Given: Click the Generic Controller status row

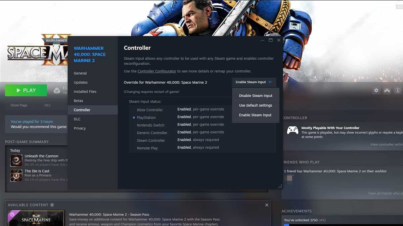Looking at the screenshot, I should tap(203, 133).
